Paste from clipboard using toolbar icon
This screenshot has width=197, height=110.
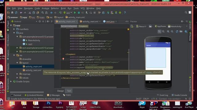(x=38, y=13)
